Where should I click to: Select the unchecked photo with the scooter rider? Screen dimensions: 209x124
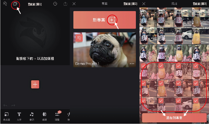148,36
